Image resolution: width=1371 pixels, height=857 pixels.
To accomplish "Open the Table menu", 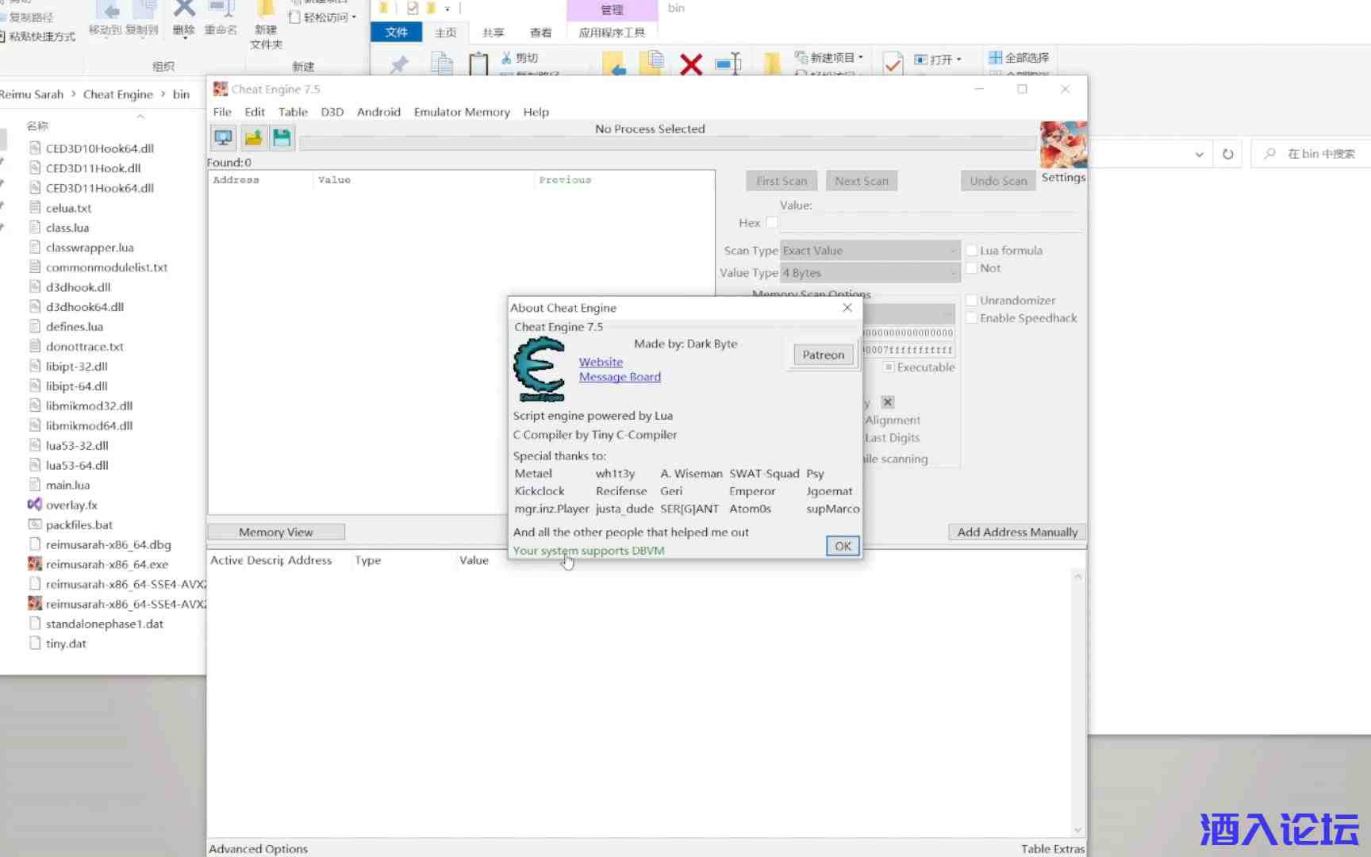I will (x=293, y=112).
